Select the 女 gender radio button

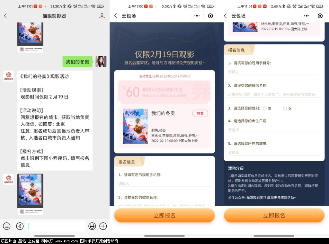[285, 108]
